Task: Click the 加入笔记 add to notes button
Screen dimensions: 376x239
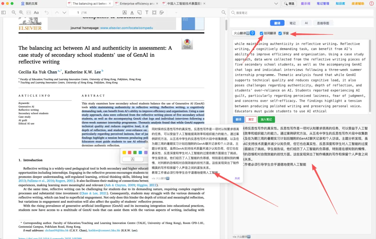Action: click(266, 119)
